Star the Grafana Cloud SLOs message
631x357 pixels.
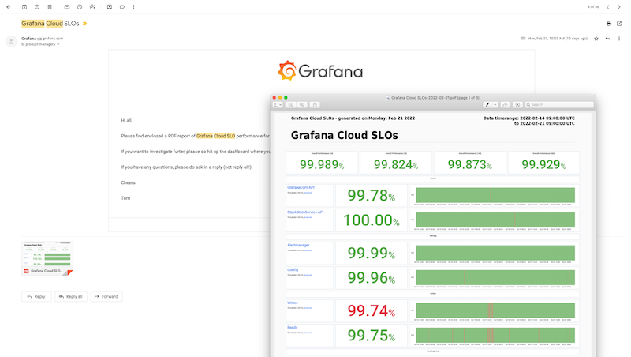[596, 38]
